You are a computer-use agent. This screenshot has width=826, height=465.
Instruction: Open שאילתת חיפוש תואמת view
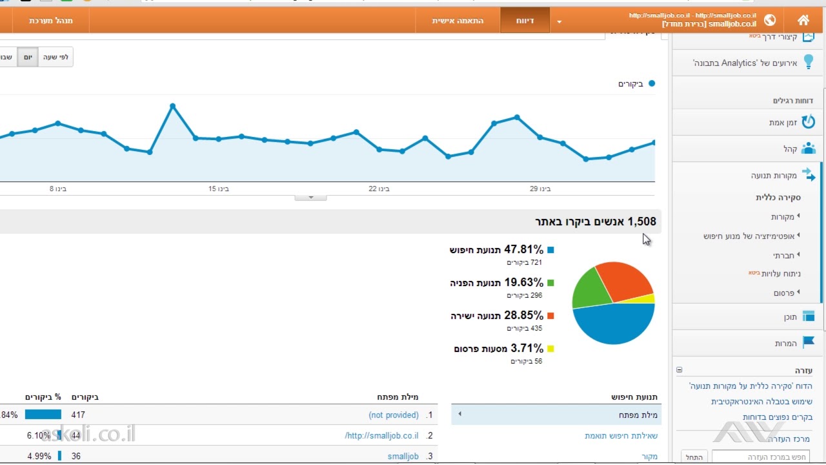coord(621,436)
